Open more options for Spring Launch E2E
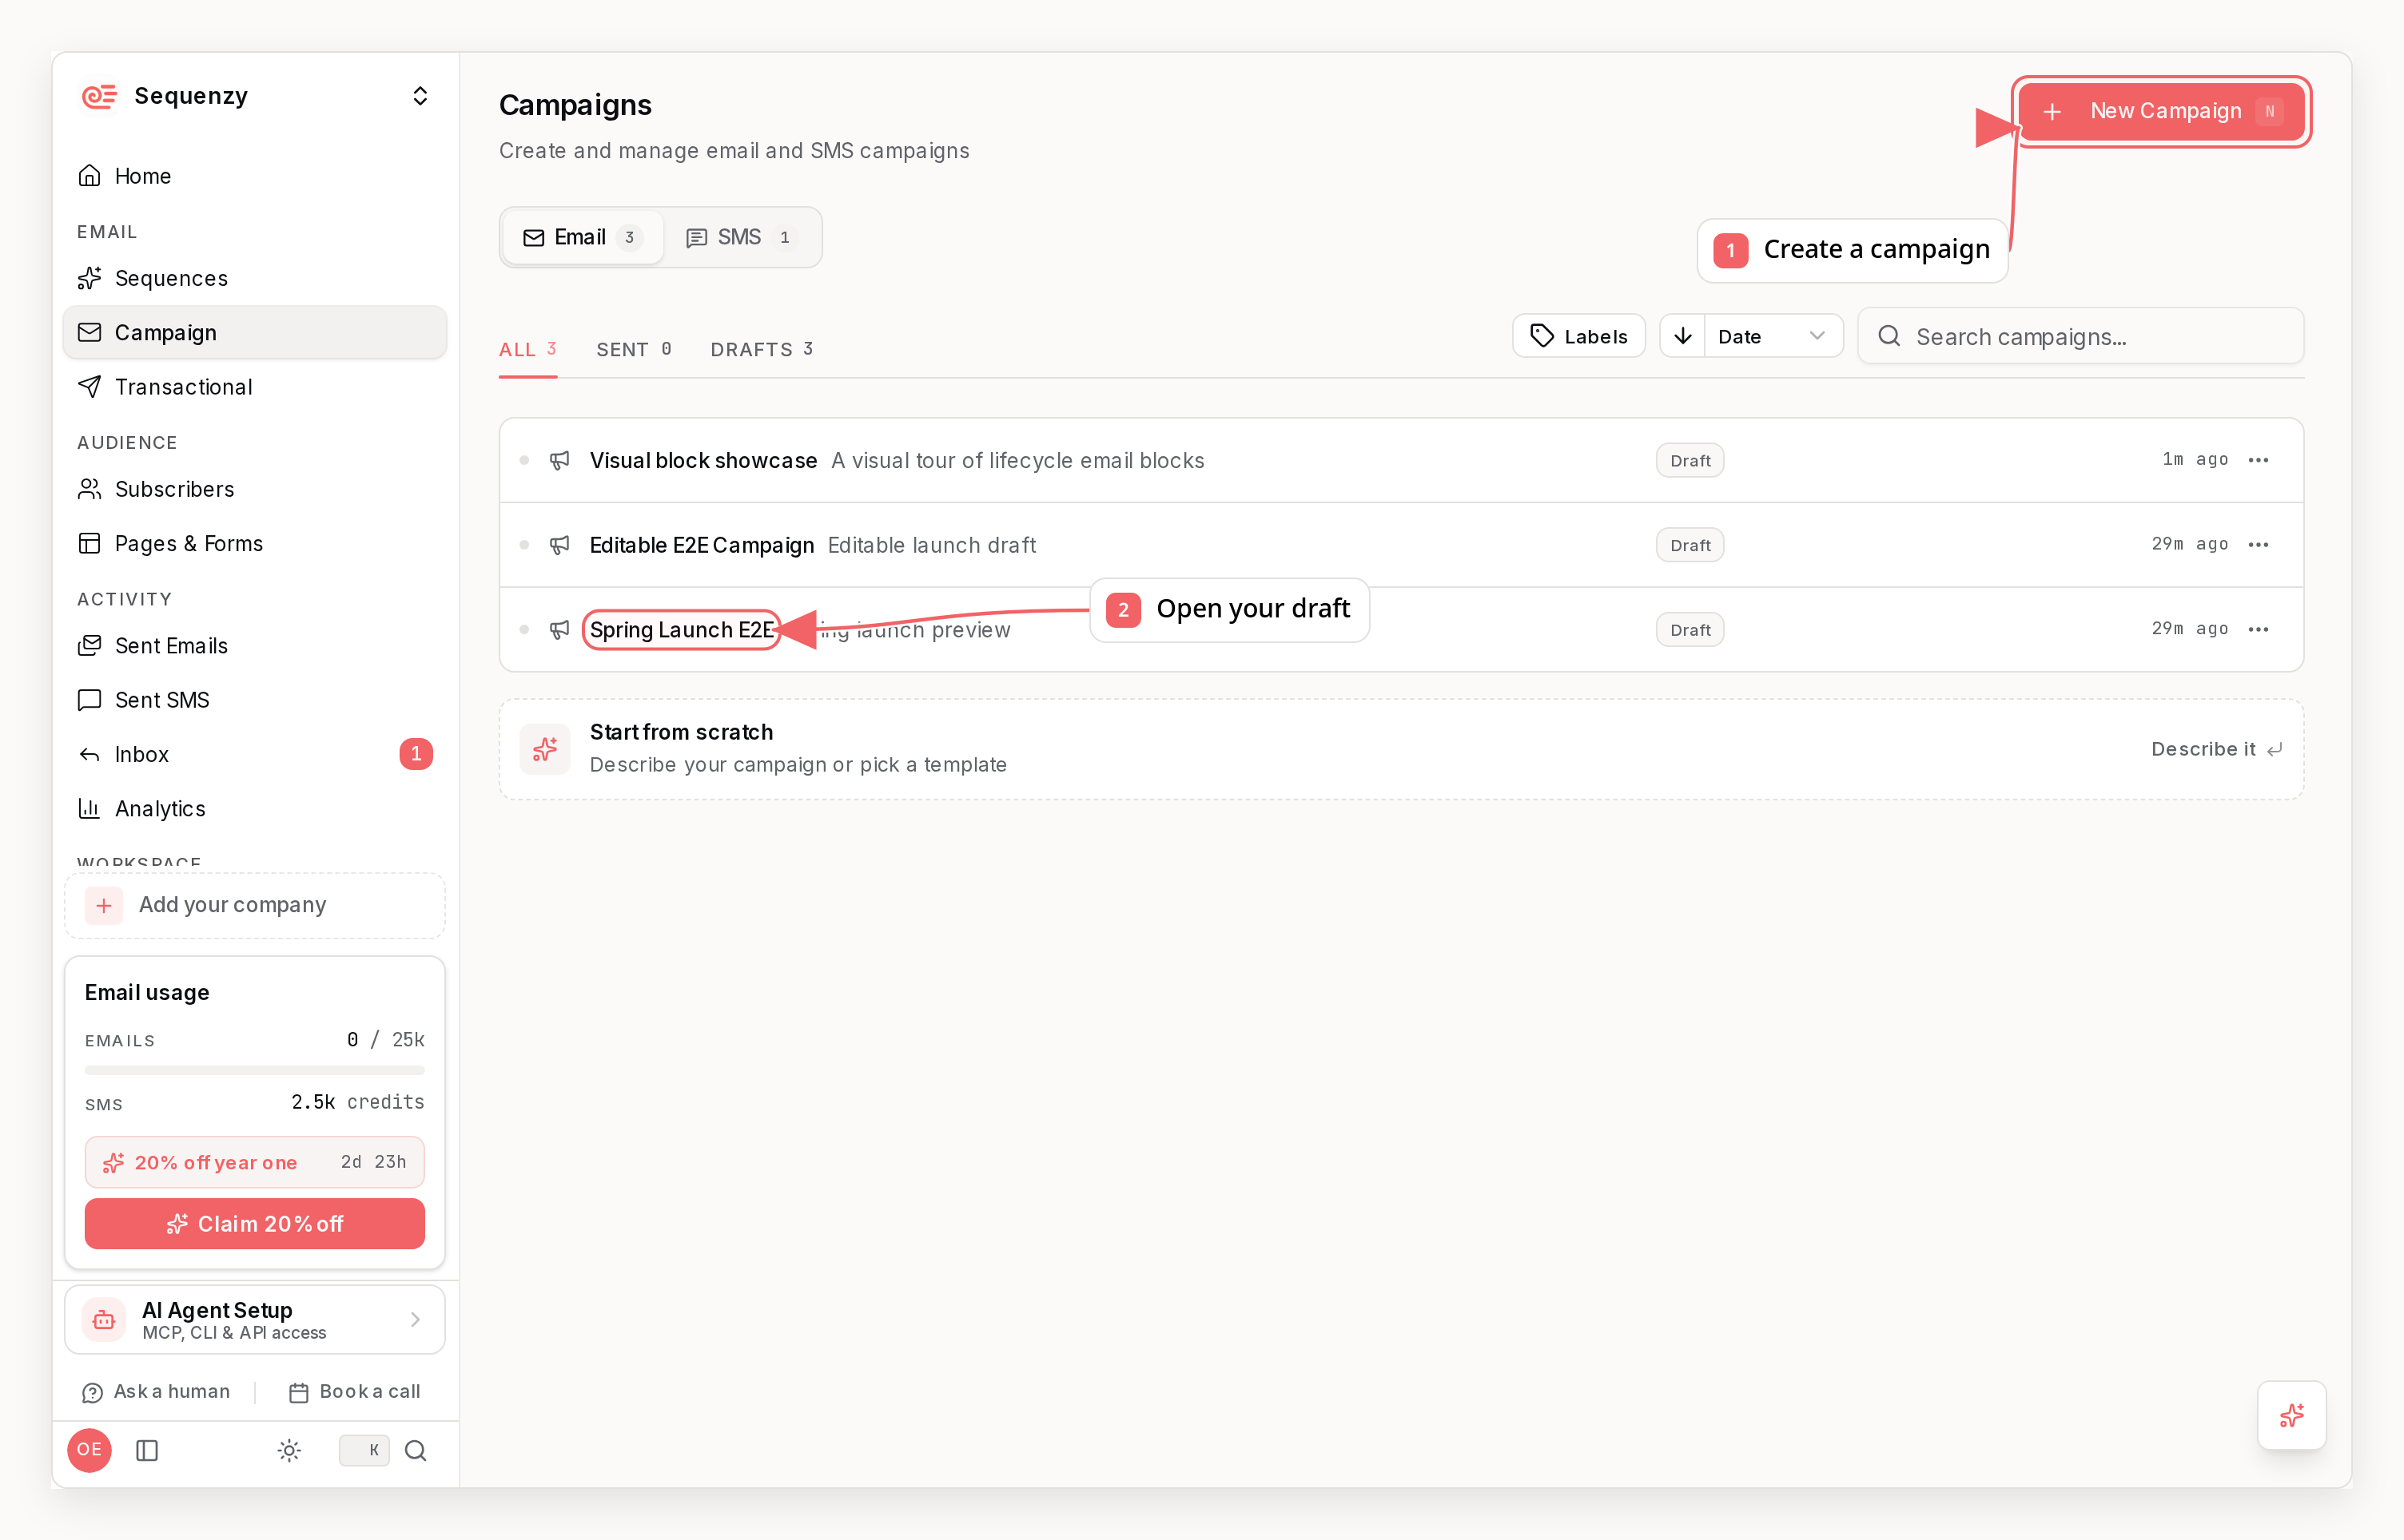2404x1540 pixels. point(2259,629)
